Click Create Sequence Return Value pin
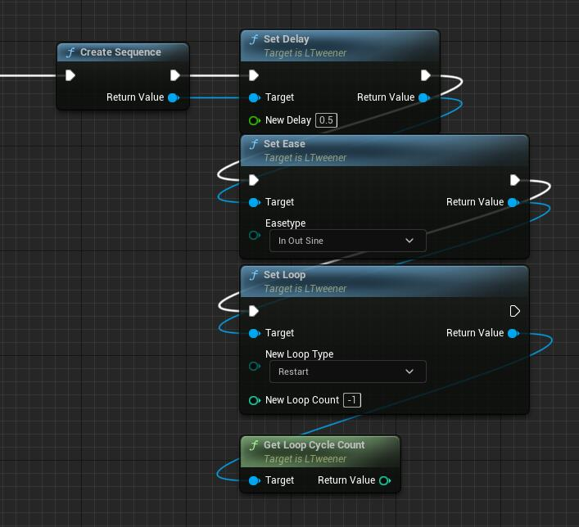This screenshot has width=579, height=527. coord(173,97)
